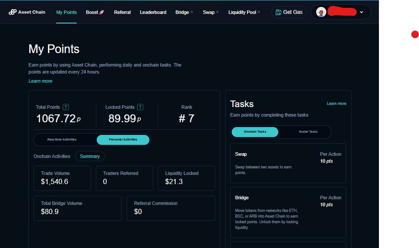This screenshot has height=248, width=419.
Task: Open the Bridge navigation link
Action: coord(184,12)
